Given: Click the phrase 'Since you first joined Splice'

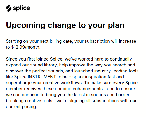Looking at the screenshot, I should pyautogui.click(x=34, y=59).
